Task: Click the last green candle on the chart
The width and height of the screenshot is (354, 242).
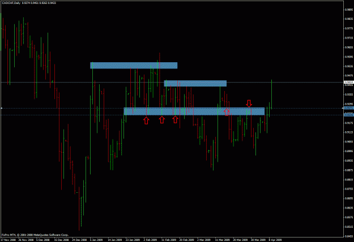Action: coord(271,94)
